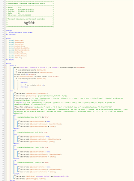
Task: Click Set variable icon for With = 2
Action: pyautogui.click(x=25, y=85)
